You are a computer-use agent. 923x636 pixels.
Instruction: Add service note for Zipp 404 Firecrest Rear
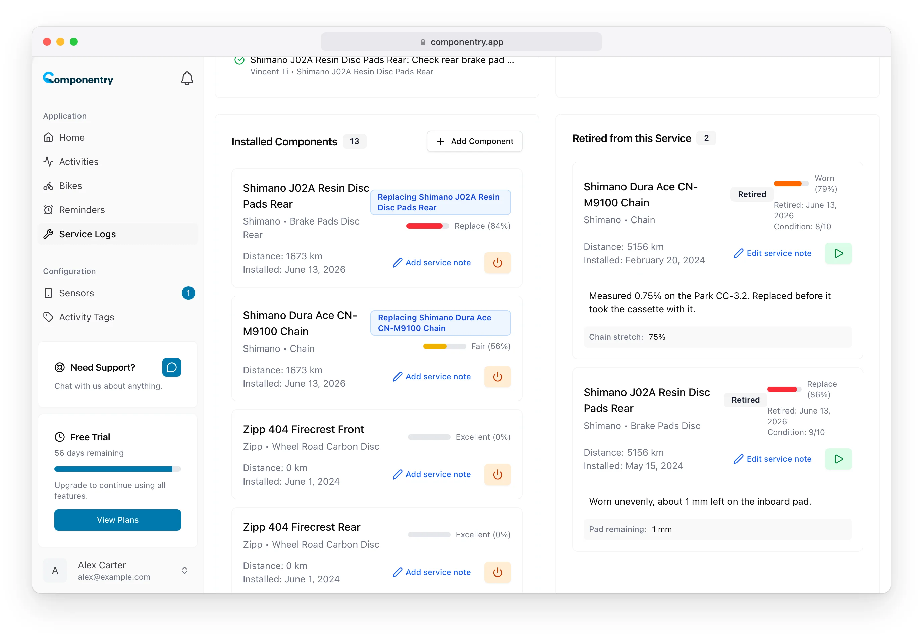tap(432, 572)
